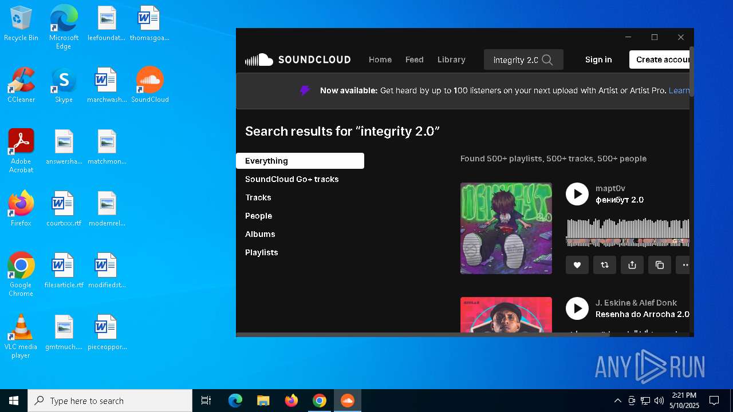Like the фенибут 2.0 track
This screenshot has height=412, width=733.
tap(577, 265)
